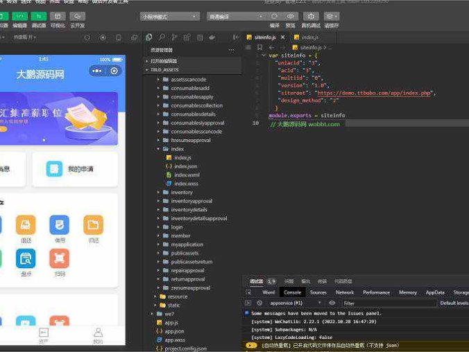Screen dimensions: 469x352
Task: Click the clear console icon
Action: [x=259, y=303]
